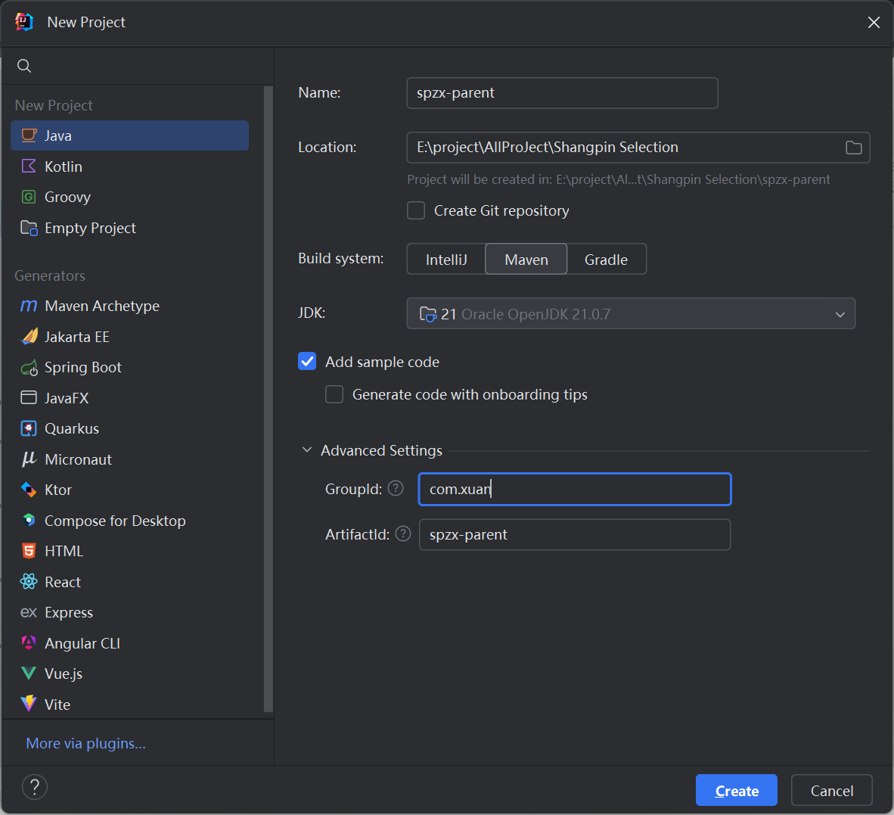This screenshot has height=815, width=894.
Task: Click the Create button
Action: tap(736, 791)
